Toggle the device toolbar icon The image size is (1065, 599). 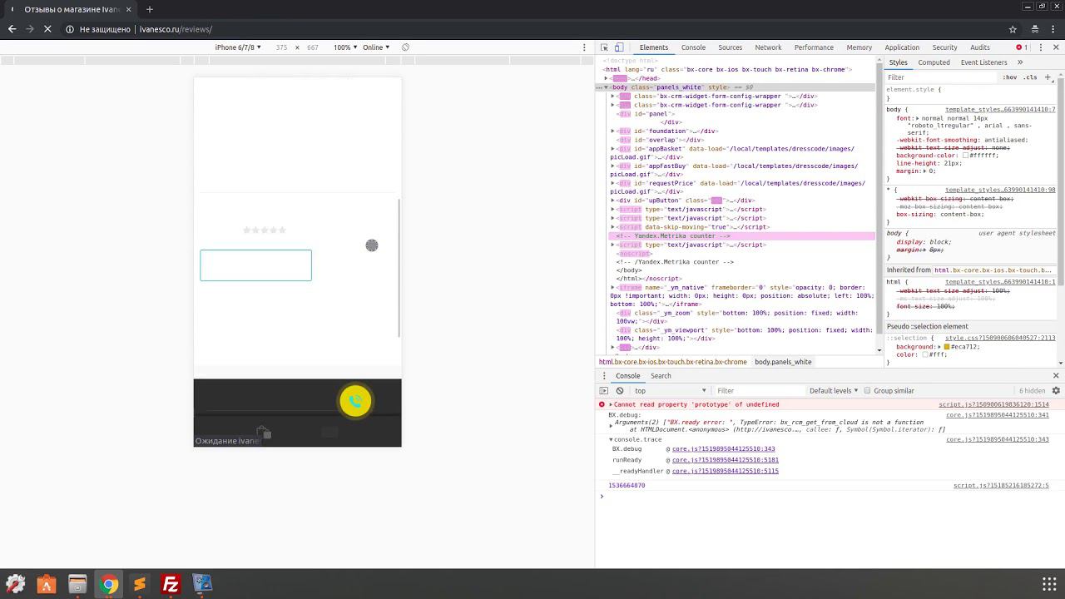point(618,47)
